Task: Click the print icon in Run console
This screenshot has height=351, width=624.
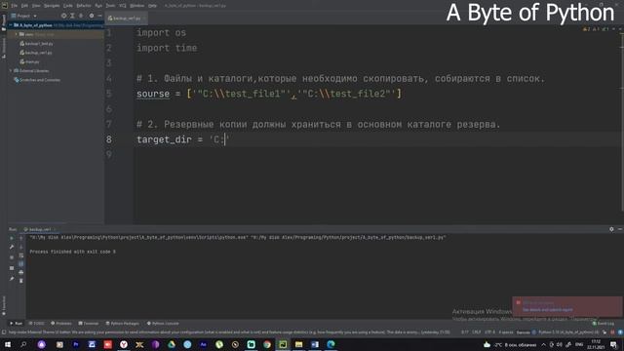Action: point(21,272)
